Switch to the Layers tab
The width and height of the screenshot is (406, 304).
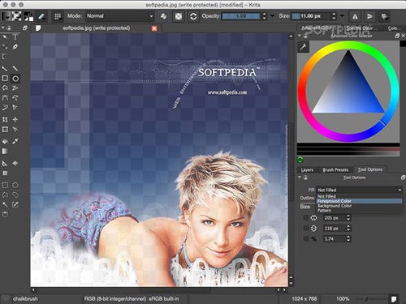[307, 170]
